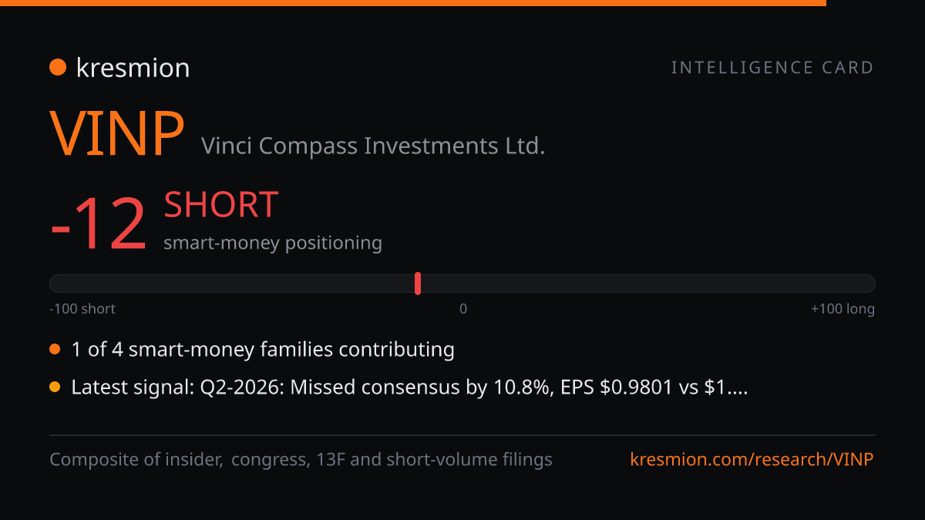Click the red marker on positioning bar
This screenshot has height=520, width=925.
click(x=418, y=283)
